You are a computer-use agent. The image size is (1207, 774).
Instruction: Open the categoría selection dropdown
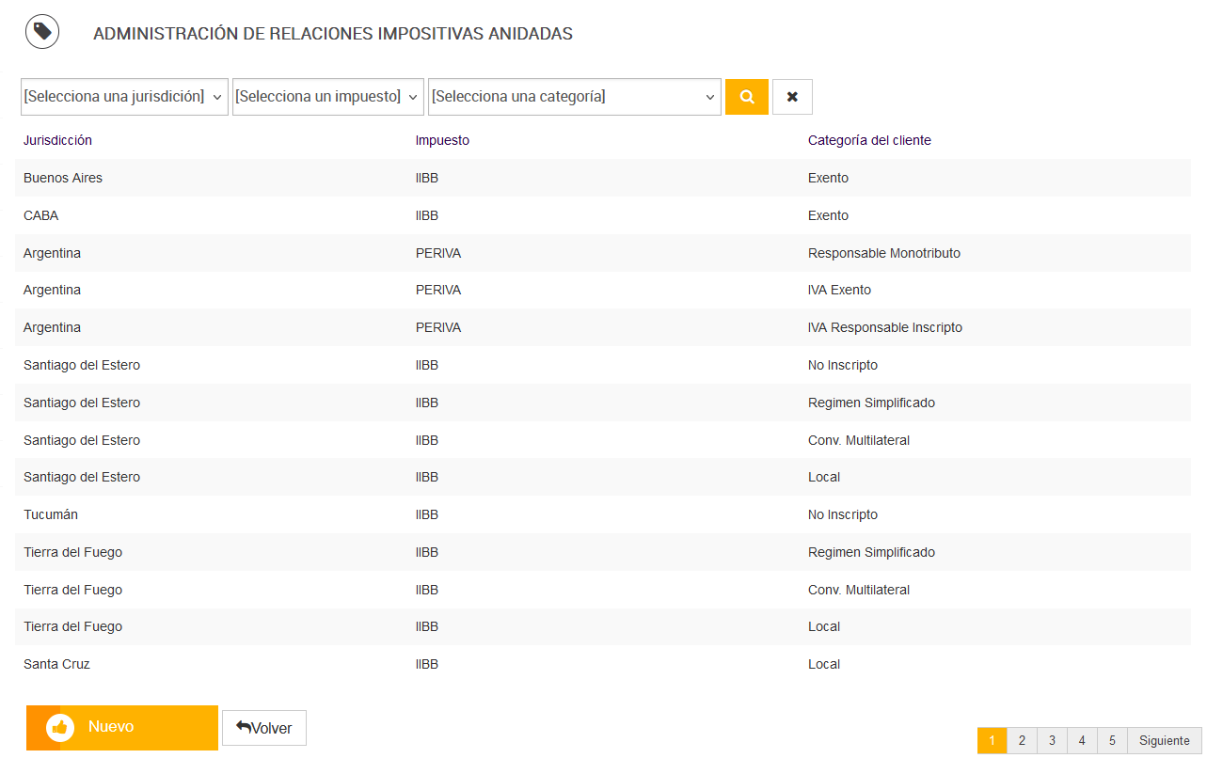click(574, 97)
